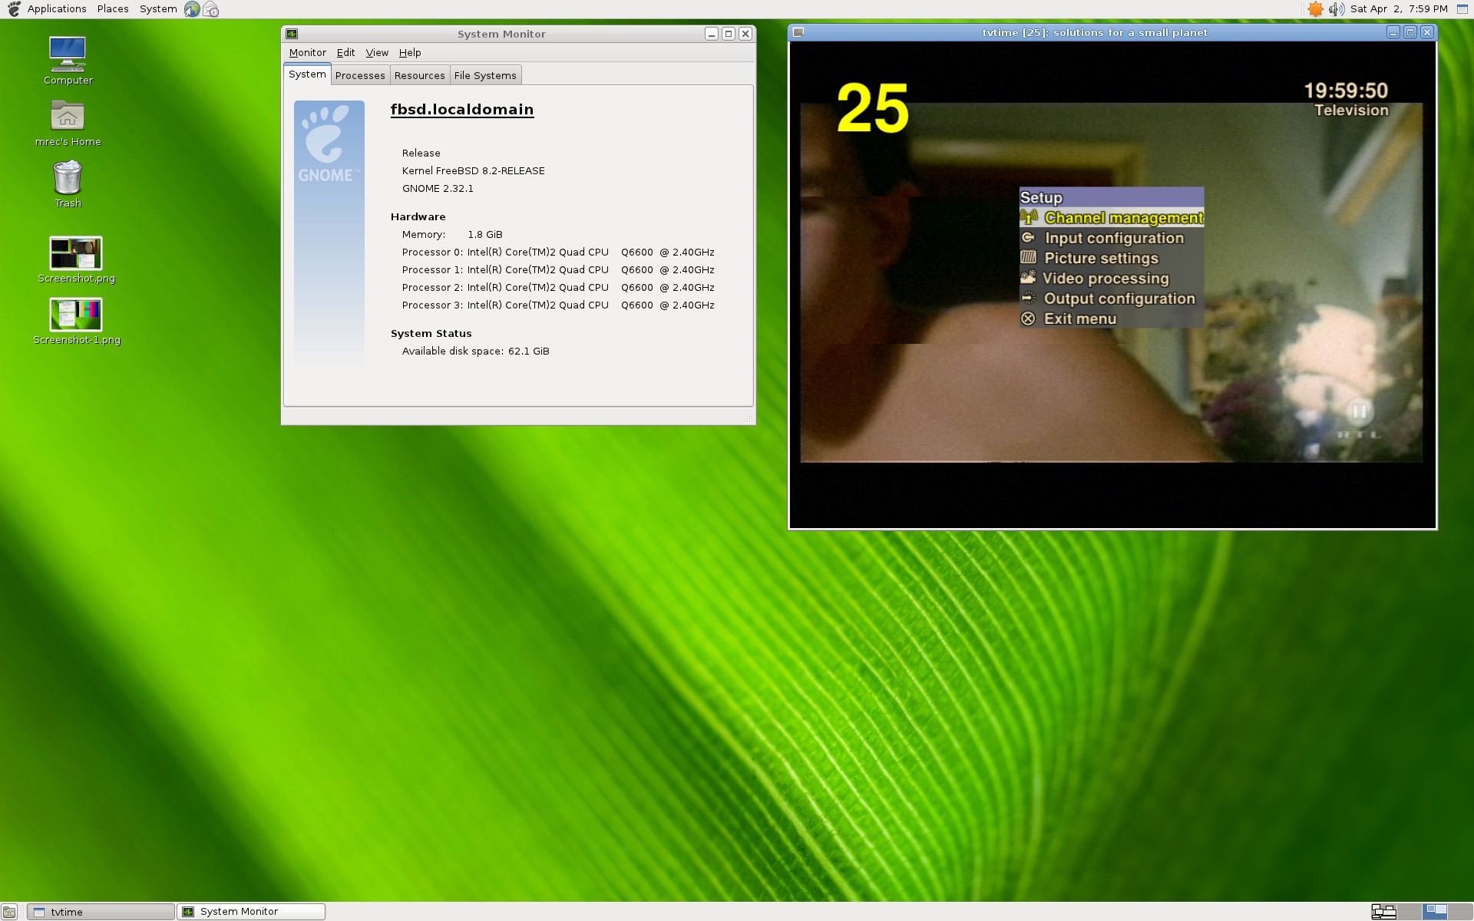Switch to the Resources tab
This screenshot has width=1474, height=921.
[x=419, y=75]
